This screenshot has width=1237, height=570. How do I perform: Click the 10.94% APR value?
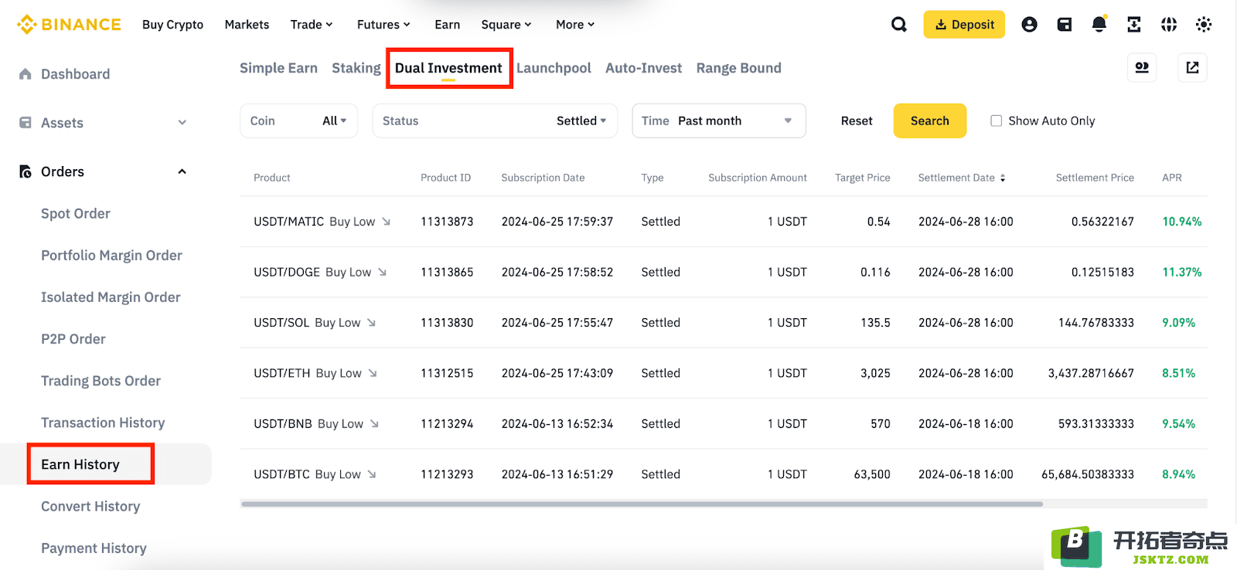click(x=1182, y=222)
